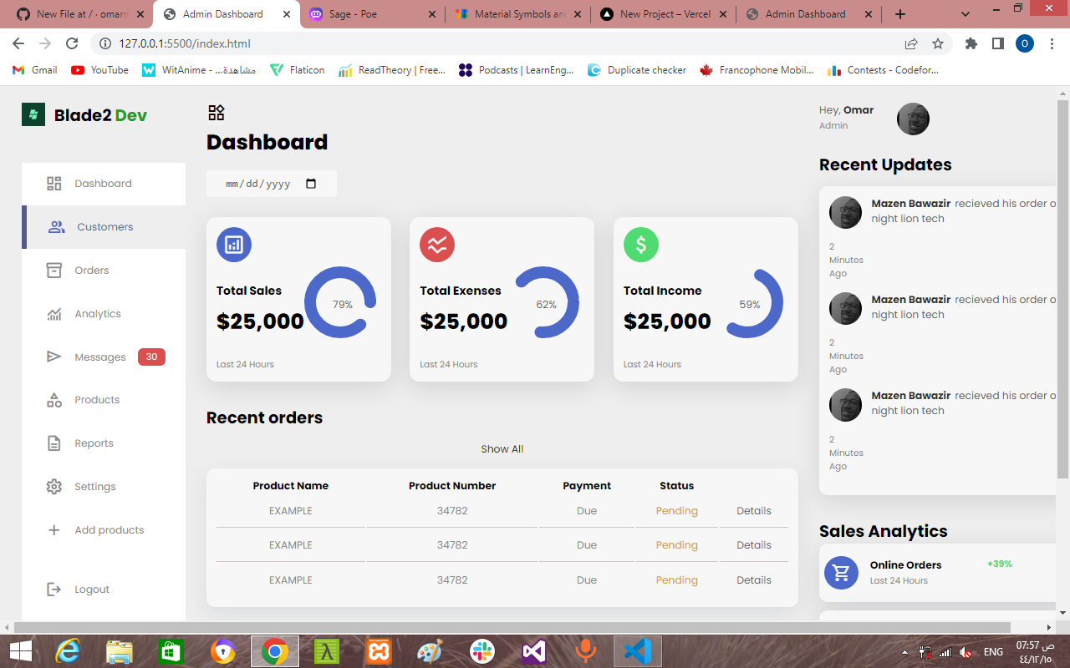This screenshot has width=1070, height=668.
Task: Click the 62% Total Expenses progress ring
Action: pyautogui.click(x=548, y=305)
